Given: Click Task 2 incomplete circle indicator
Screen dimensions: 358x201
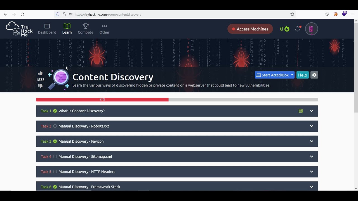Looking at the screenshot, I should pos(55,126).
